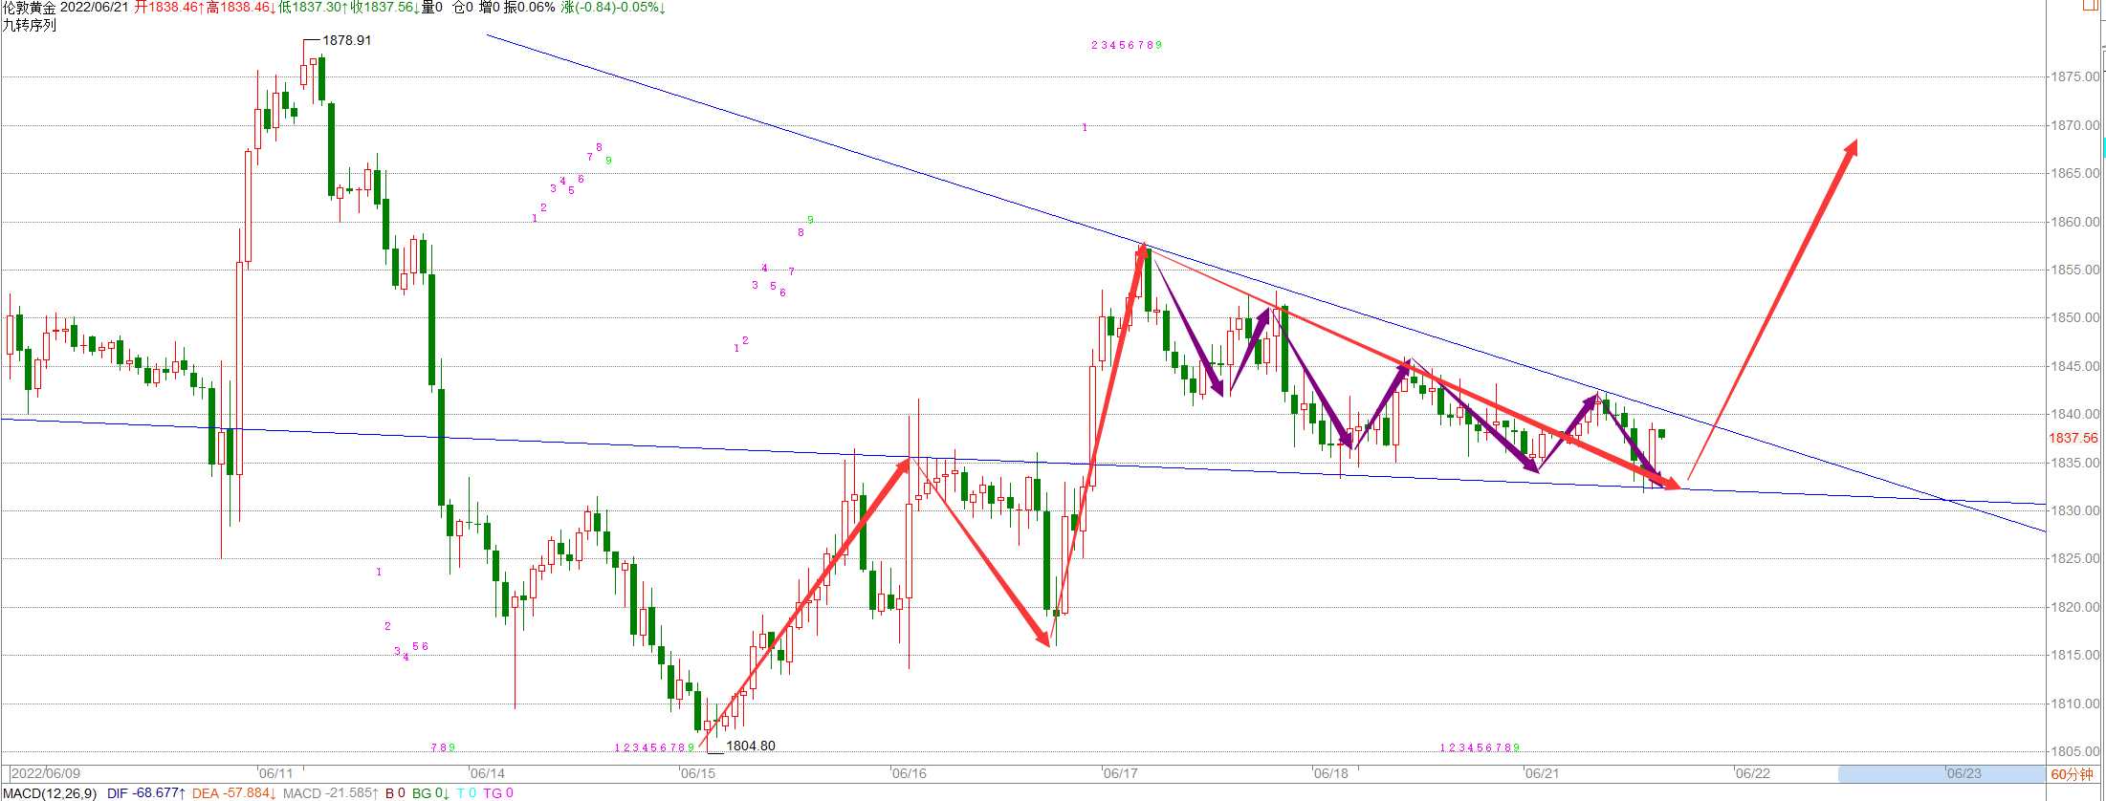Click the T 0 indicator value

(x=467, y=793)
